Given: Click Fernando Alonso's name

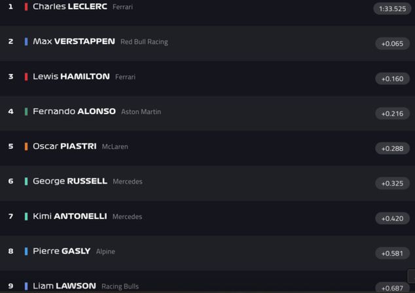Looking at the screenshot, I should (x=74, y=111).
